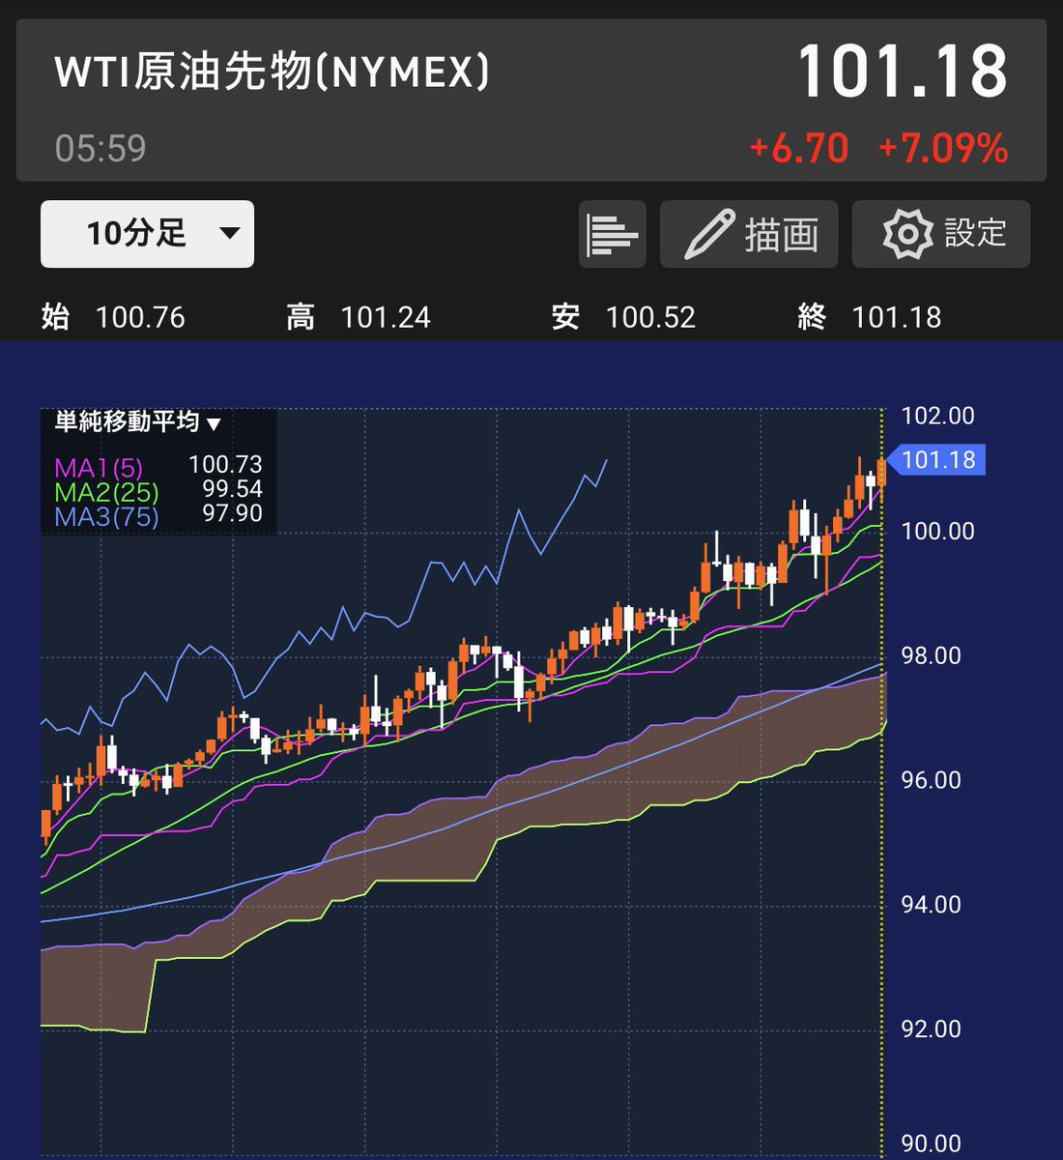
Task: Select the MA1(5) legend entry
Action: click(x=99, y=468)
